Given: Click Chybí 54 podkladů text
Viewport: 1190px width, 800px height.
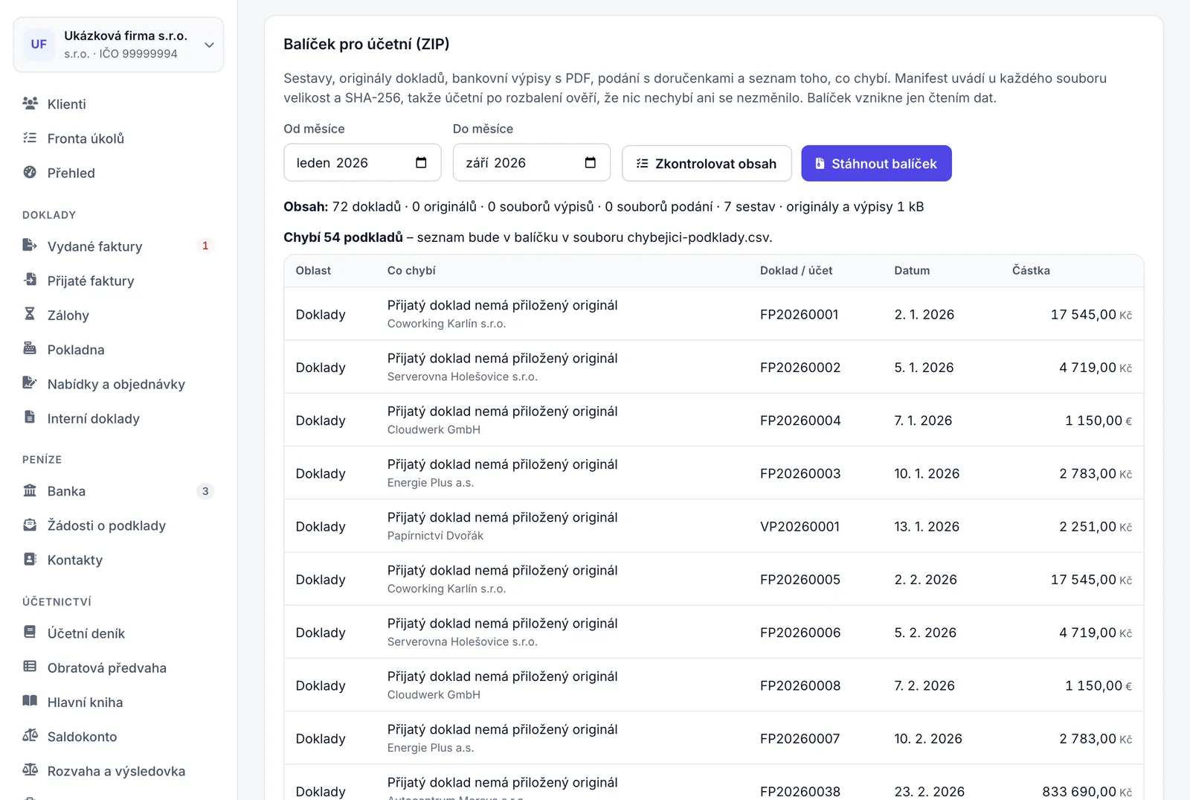Looking at the screenshot, I should pyautogui.click(x=343, y=237).
